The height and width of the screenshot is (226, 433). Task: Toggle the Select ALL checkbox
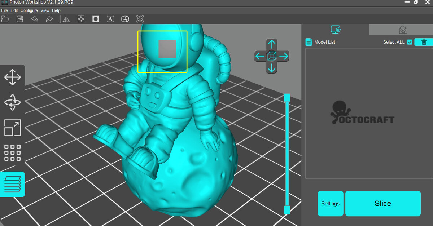coord(410,42)
